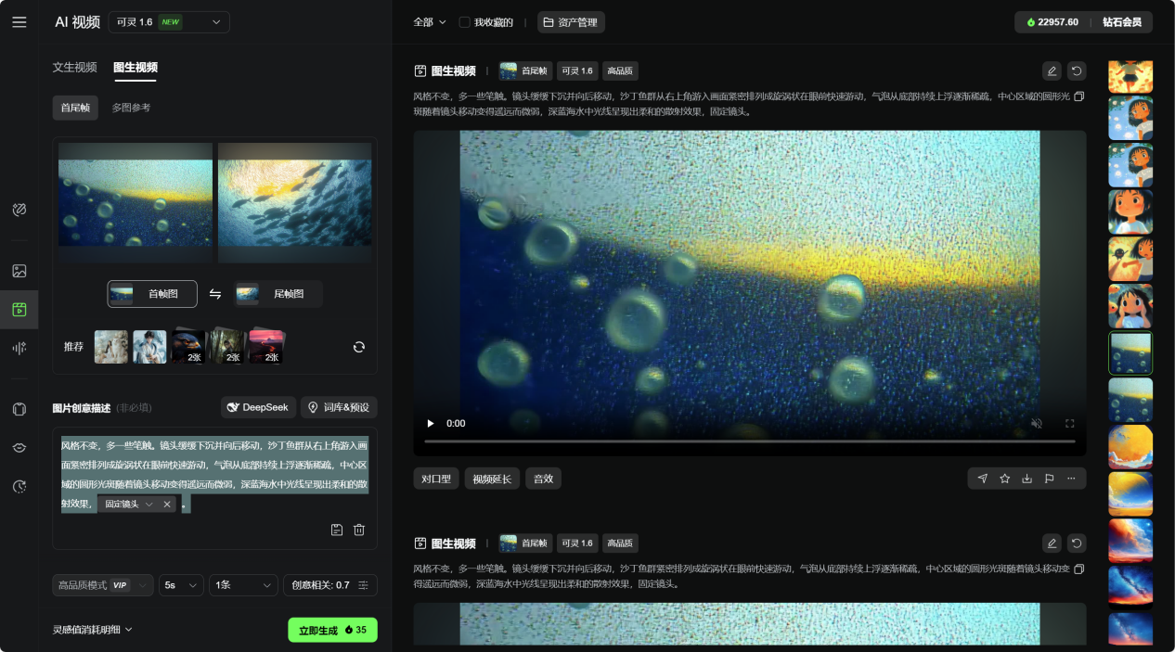This screenshot has height=652, width=1175.
Task: Click the edit pencil icon on first video
Action: [1052, 70]
